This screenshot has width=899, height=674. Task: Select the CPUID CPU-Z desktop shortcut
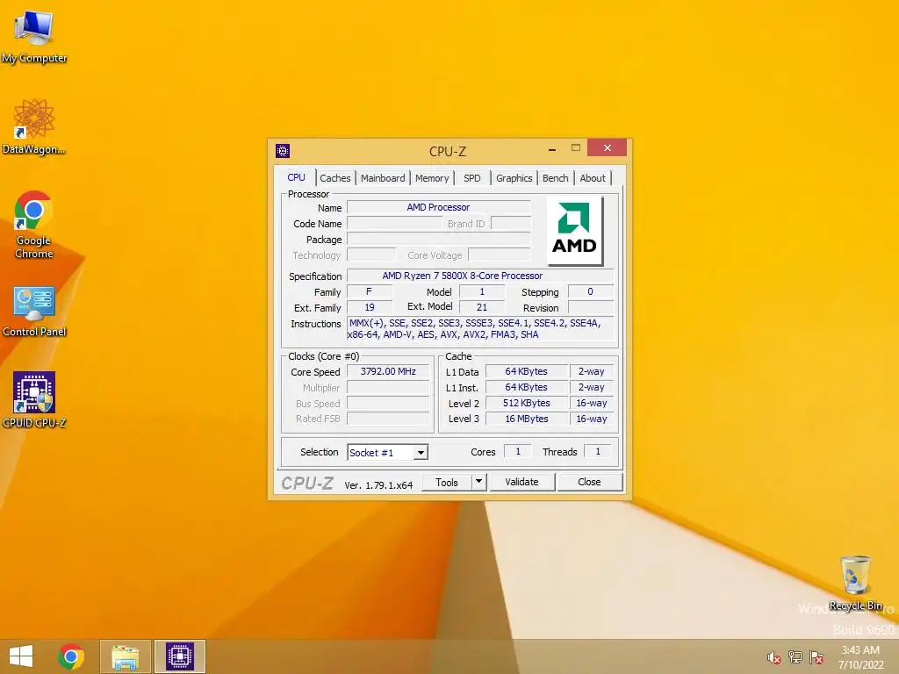(x=34, y=399)
